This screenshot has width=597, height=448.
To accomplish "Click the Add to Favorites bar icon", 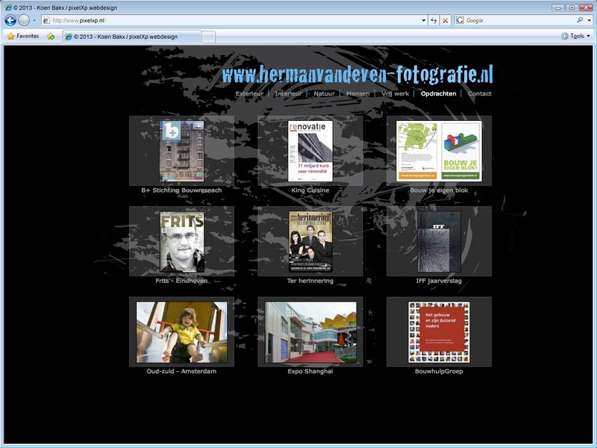I will point(51,36).
